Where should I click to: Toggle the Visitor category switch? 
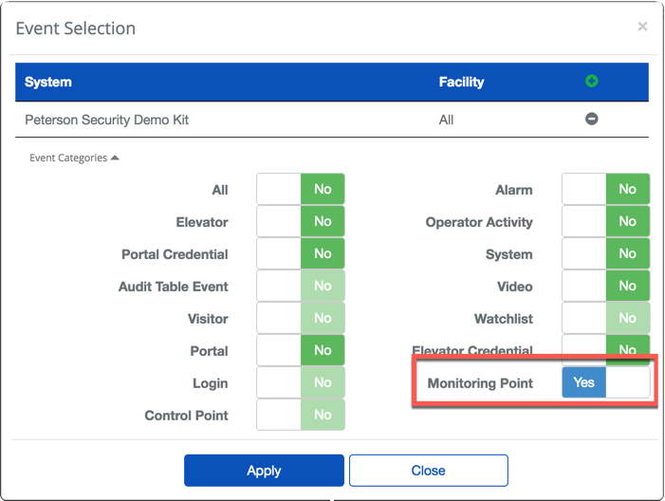tap(301, 319)
